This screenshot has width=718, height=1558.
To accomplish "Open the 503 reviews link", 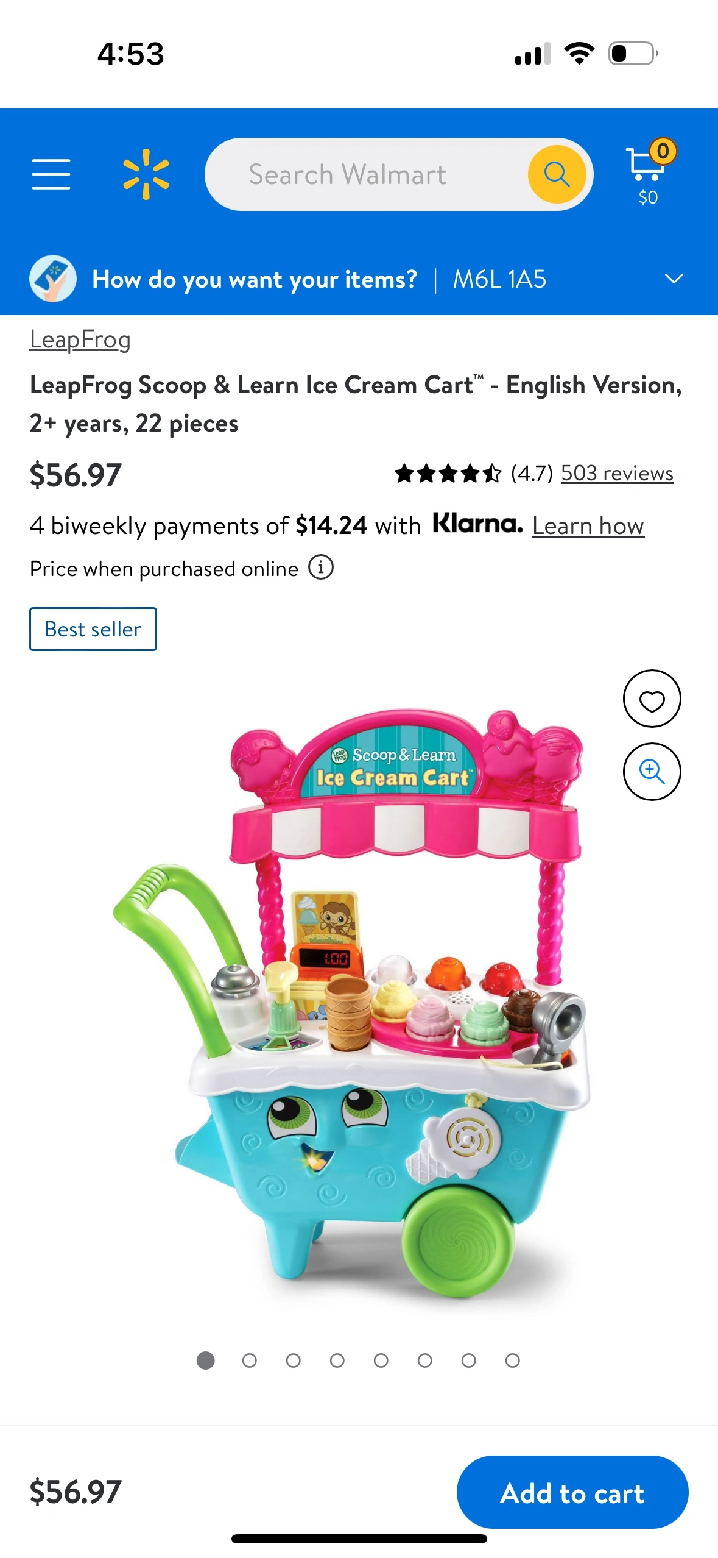I will point(617,473).
